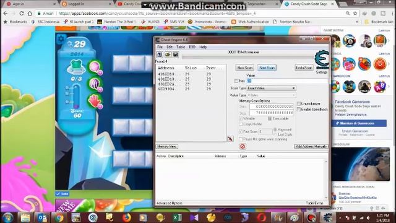Check Pause the game while scanning
The height and width of the screenshot is (223, 396).
[x=241, y=139]
